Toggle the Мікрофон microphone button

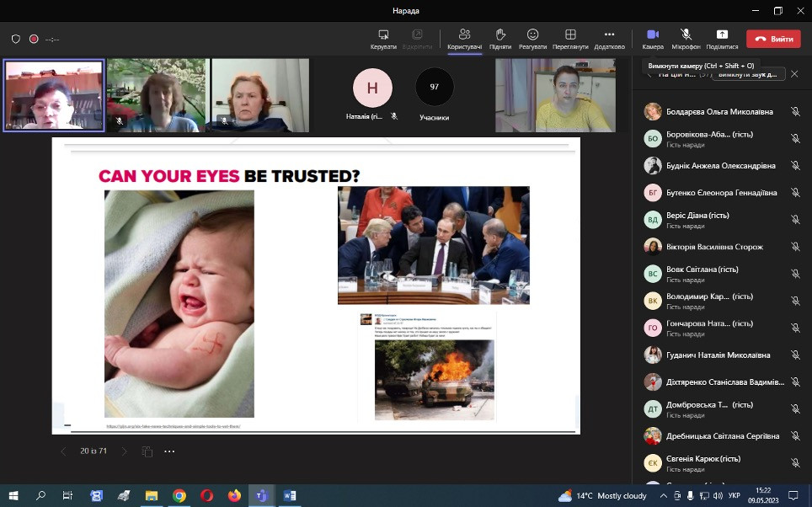pos(686,39)
